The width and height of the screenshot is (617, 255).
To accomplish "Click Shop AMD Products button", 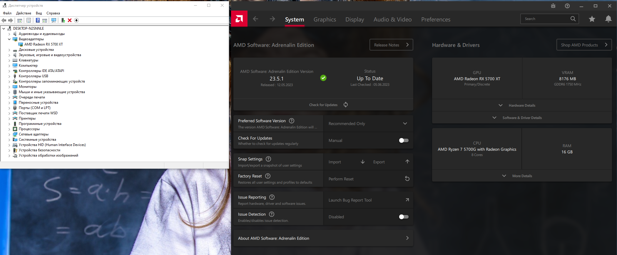I will point(584,45).
